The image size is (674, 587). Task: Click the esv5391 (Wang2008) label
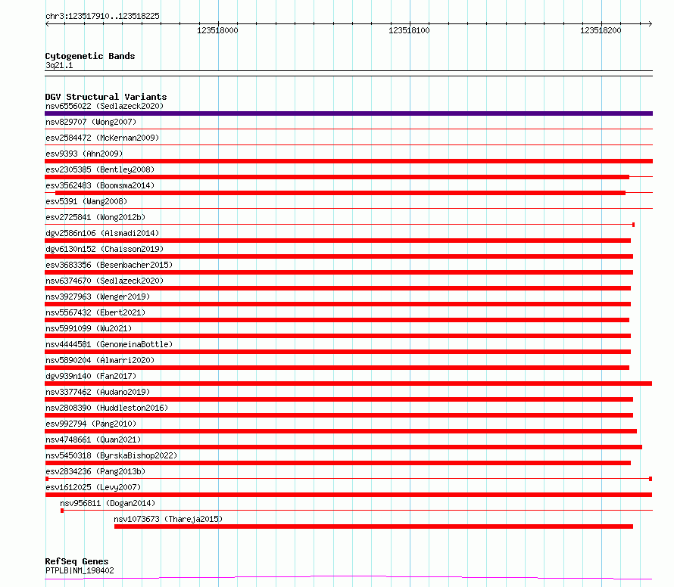click(86, 201)
